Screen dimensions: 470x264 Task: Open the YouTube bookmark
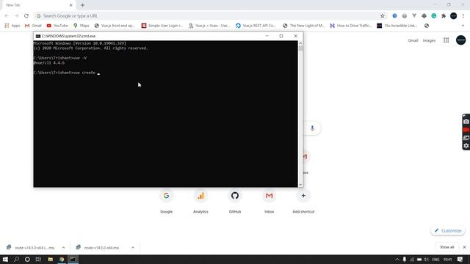tap(57, 26)
